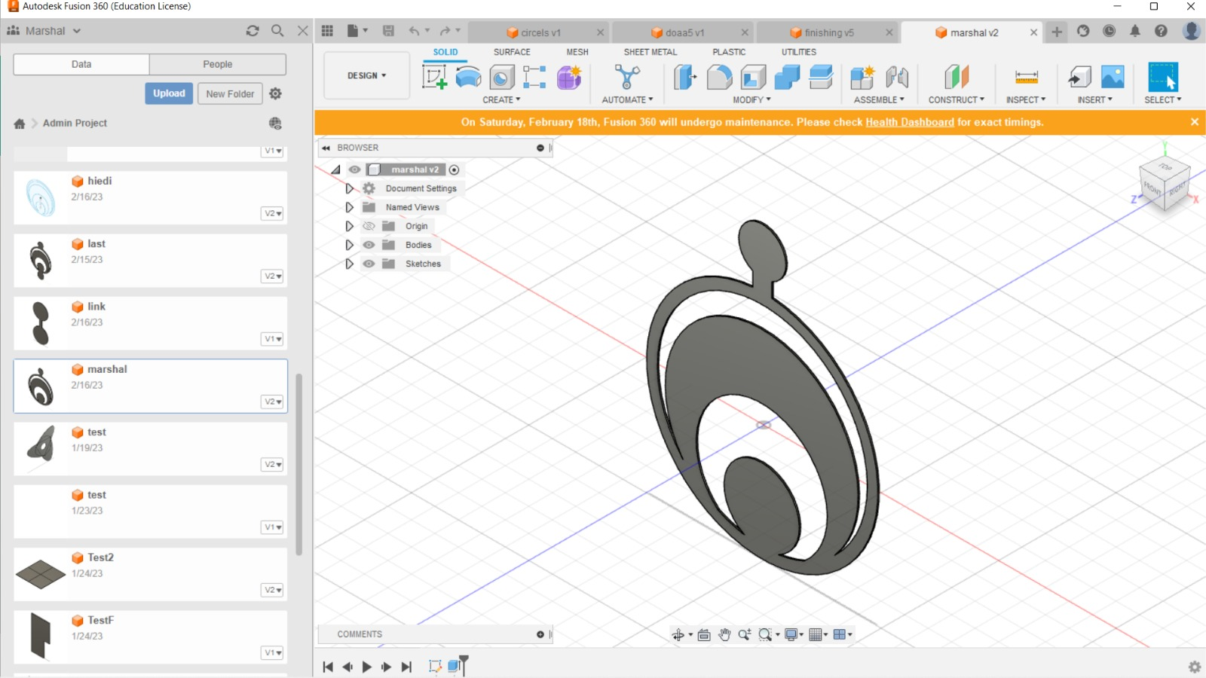Toggle visibility of the Origin folder

pyautogui.click(x=369, y=226)
